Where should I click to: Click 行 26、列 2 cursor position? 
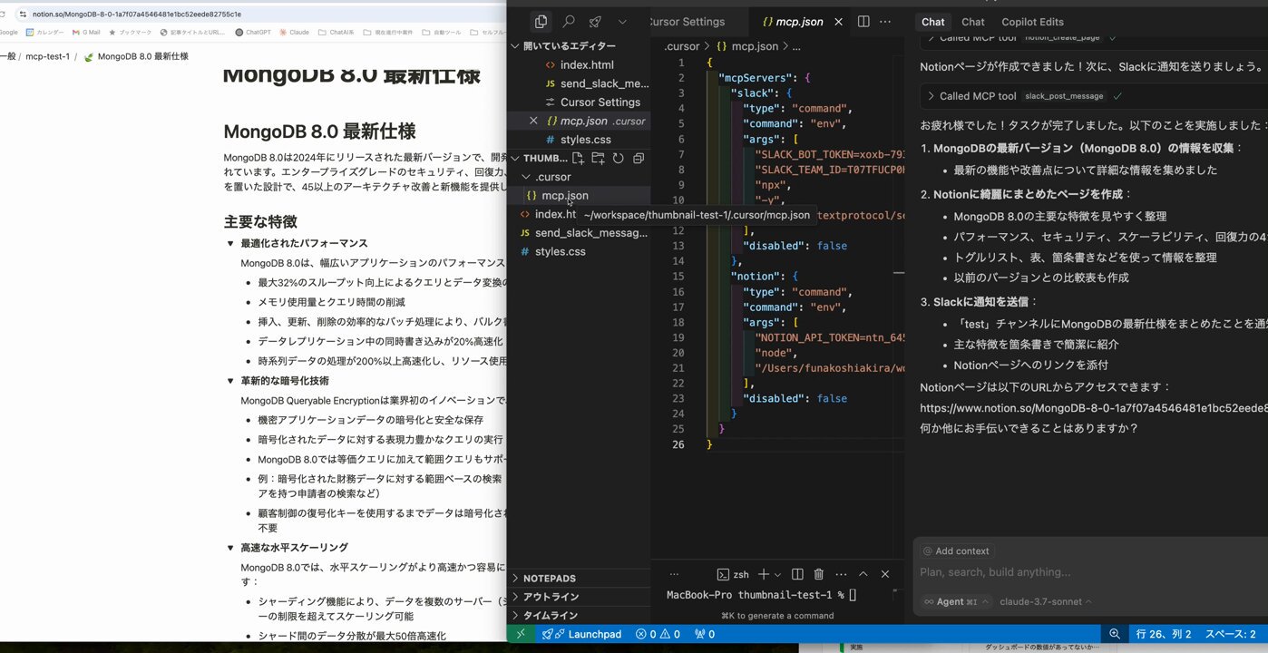click(x=1164, y=634)
